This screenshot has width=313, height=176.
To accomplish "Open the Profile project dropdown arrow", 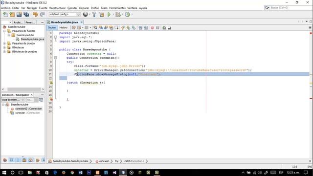I will [x=132, y=14].
